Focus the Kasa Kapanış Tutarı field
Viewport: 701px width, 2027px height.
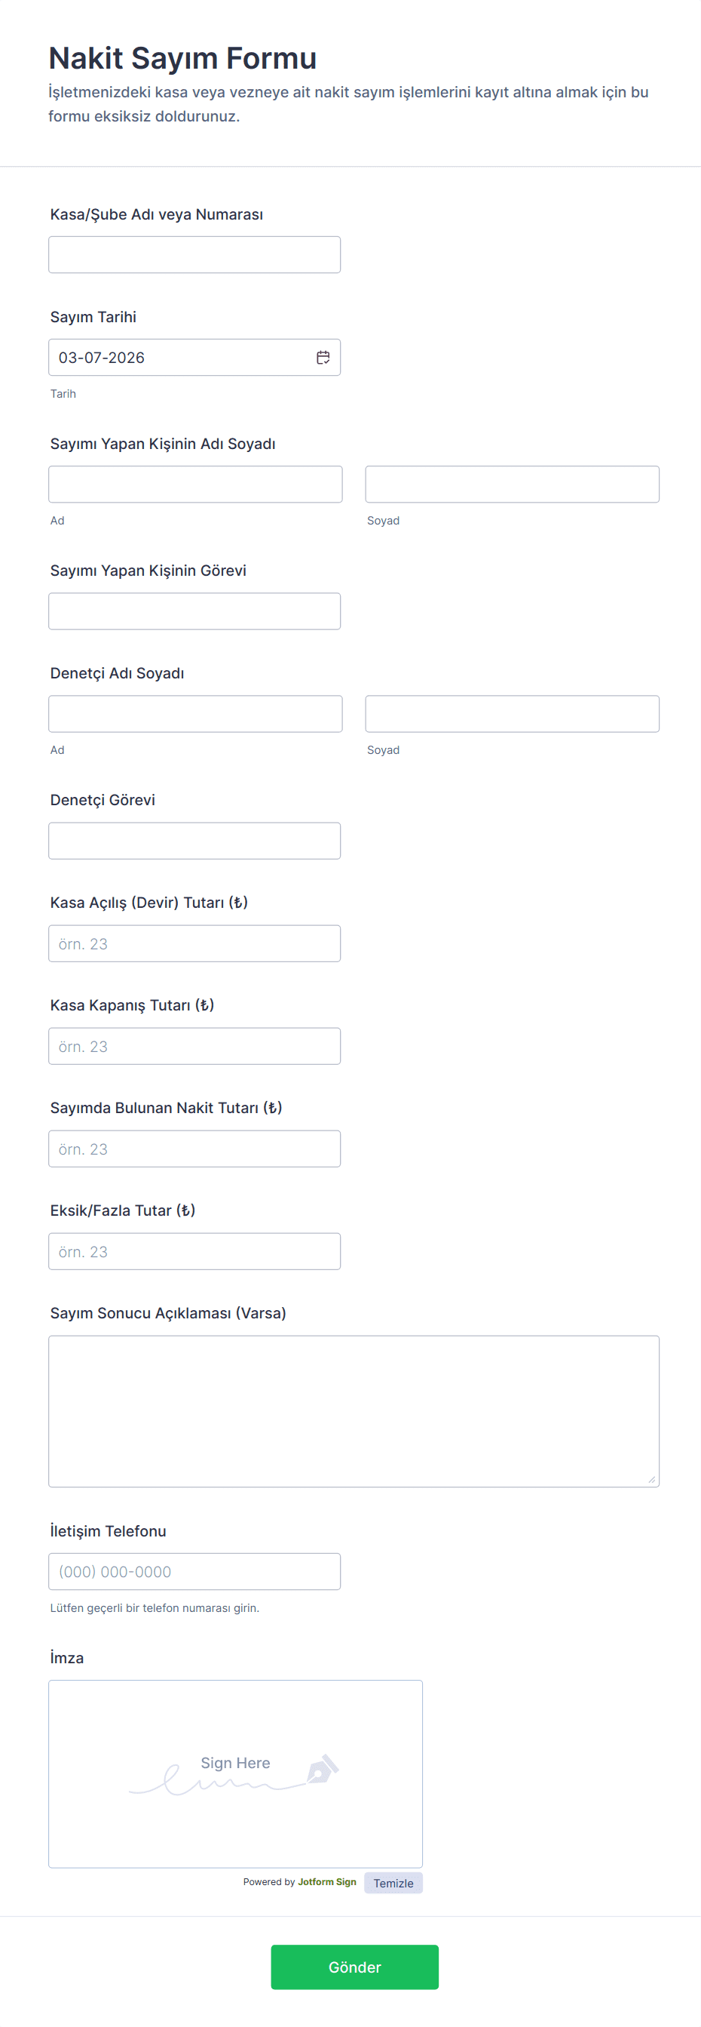[194, 1047]
